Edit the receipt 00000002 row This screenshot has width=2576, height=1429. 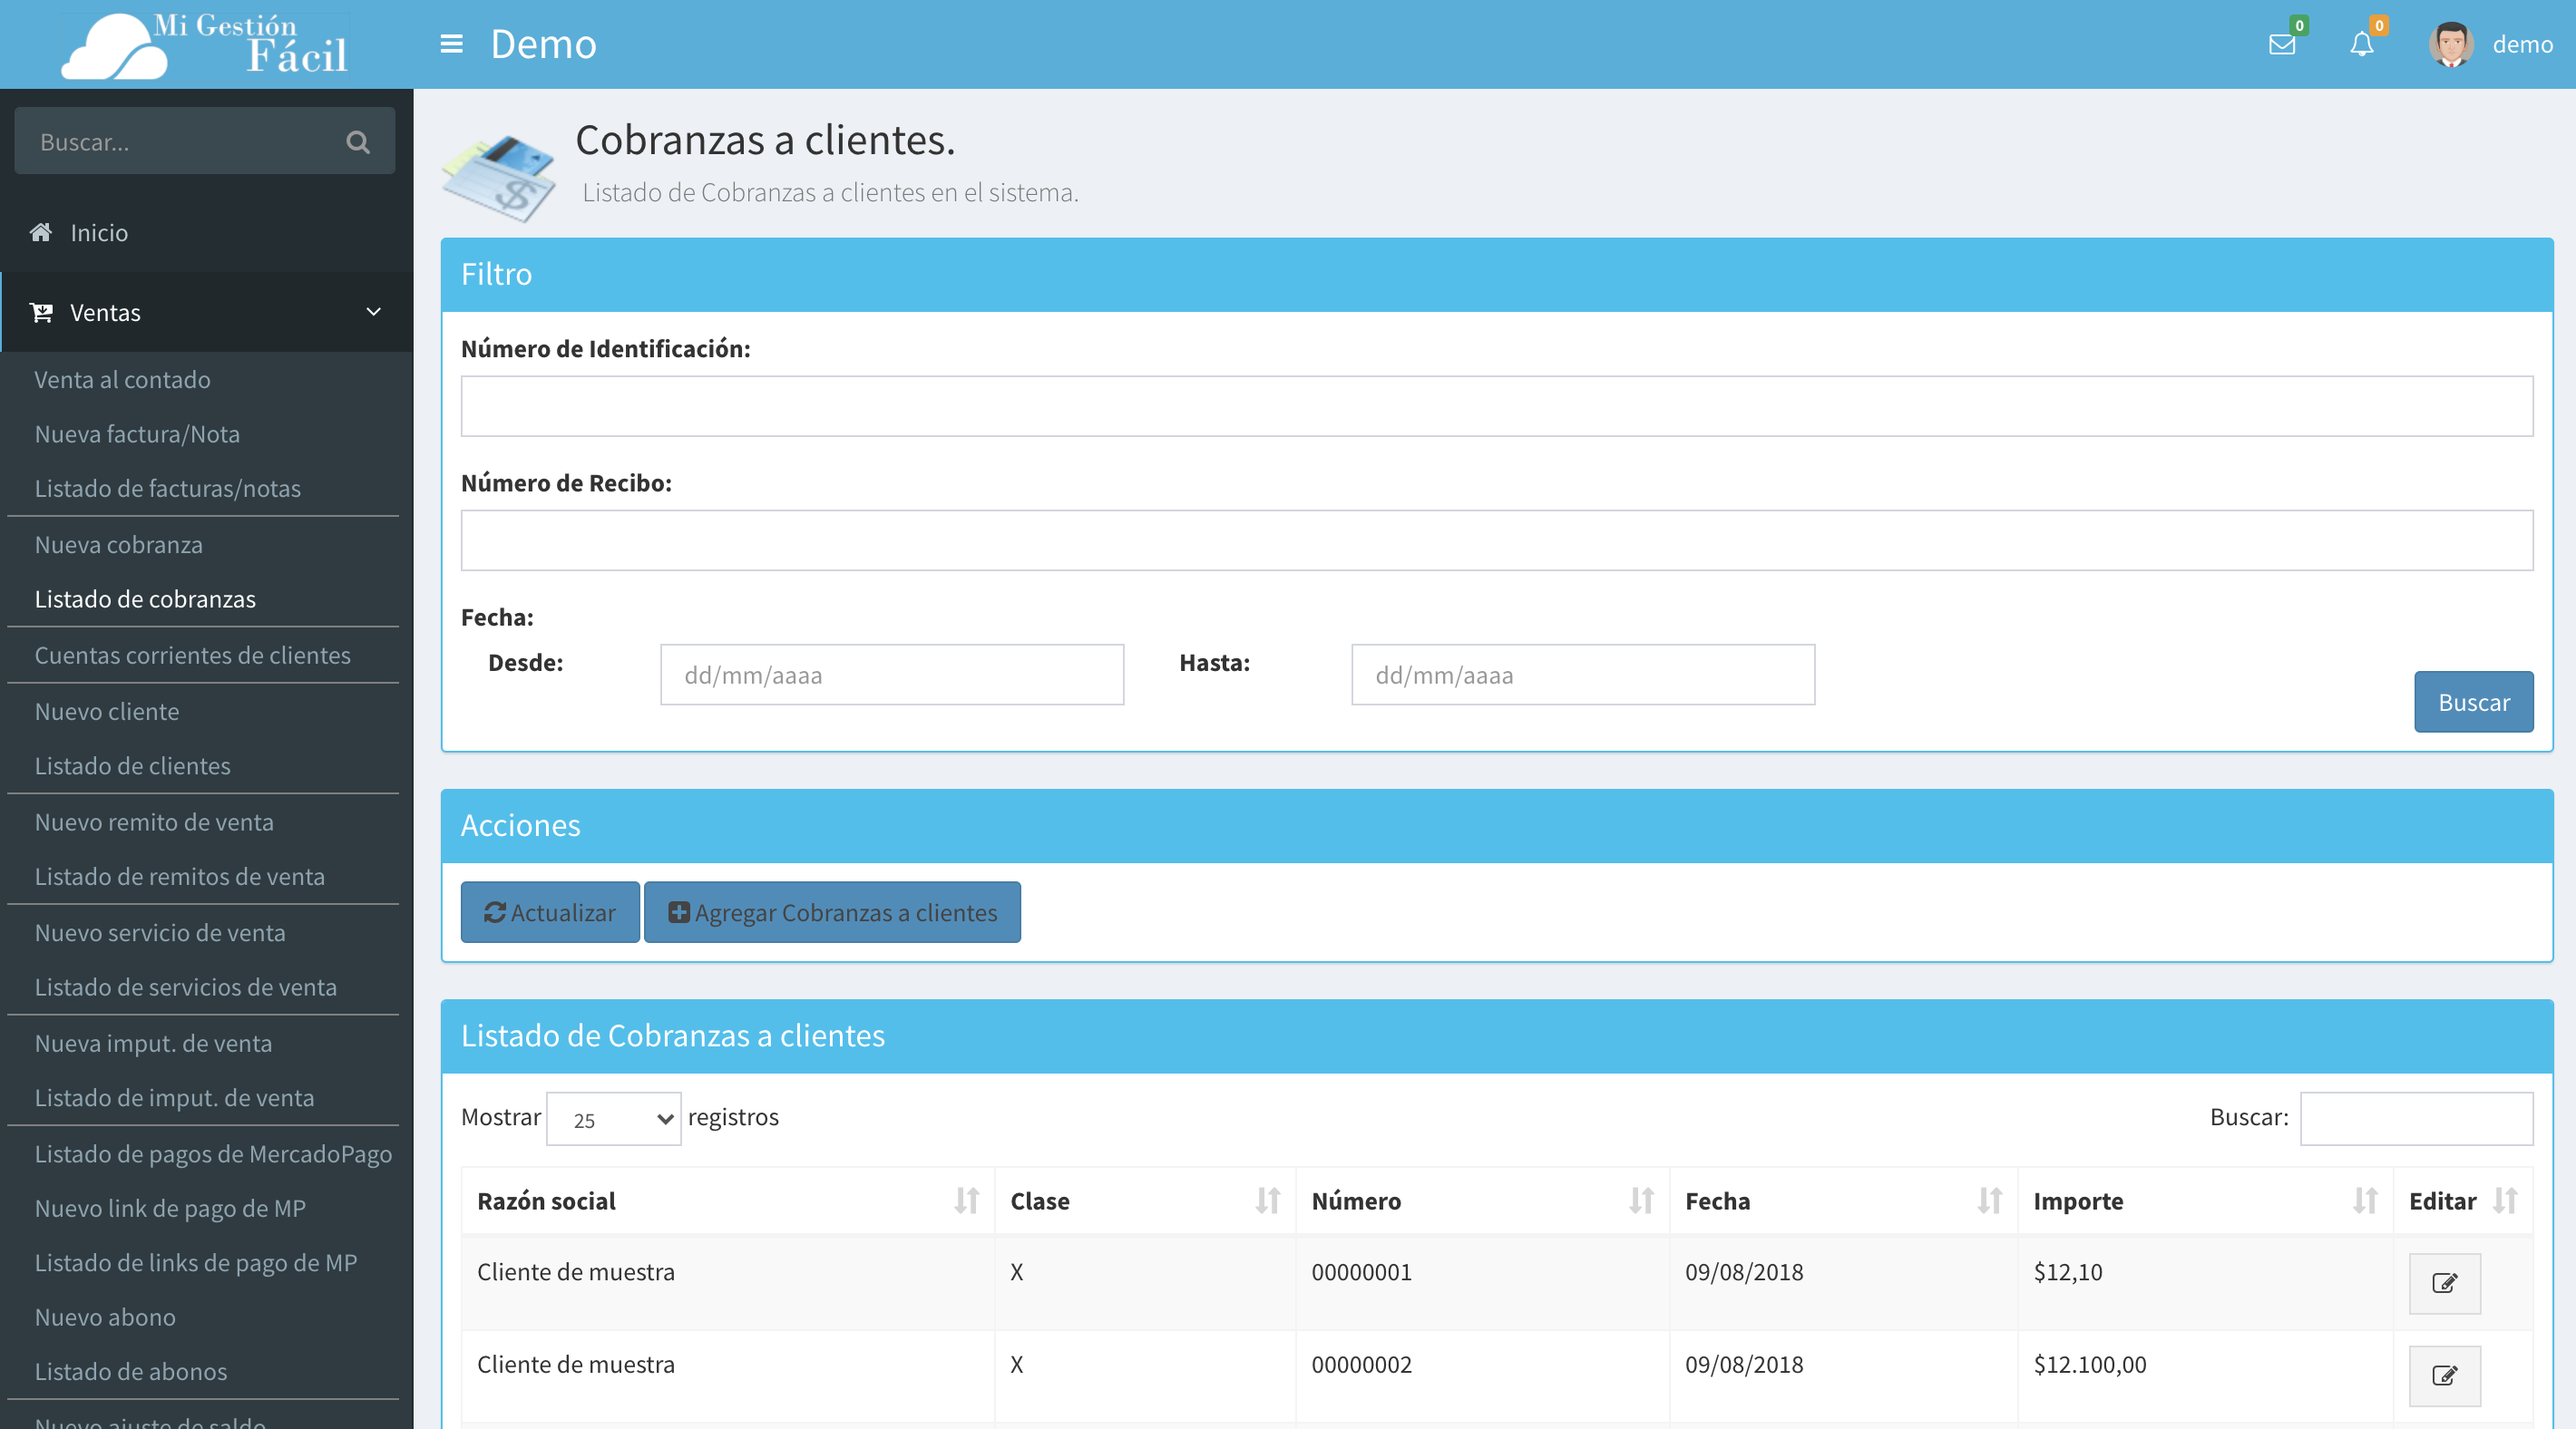[x=2444, y=1376]
